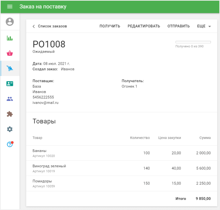Go back to Список заказов
Screen dimensions: 220x210
(x=49, y=26)
